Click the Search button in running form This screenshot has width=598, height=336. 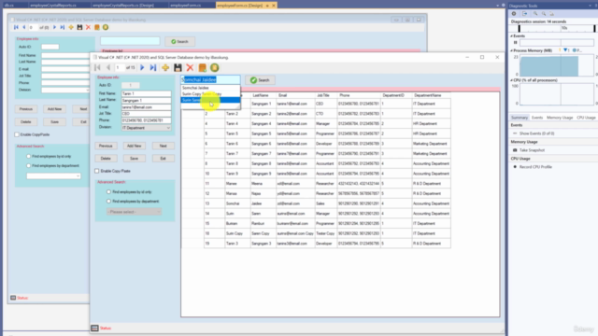[260, 80]
